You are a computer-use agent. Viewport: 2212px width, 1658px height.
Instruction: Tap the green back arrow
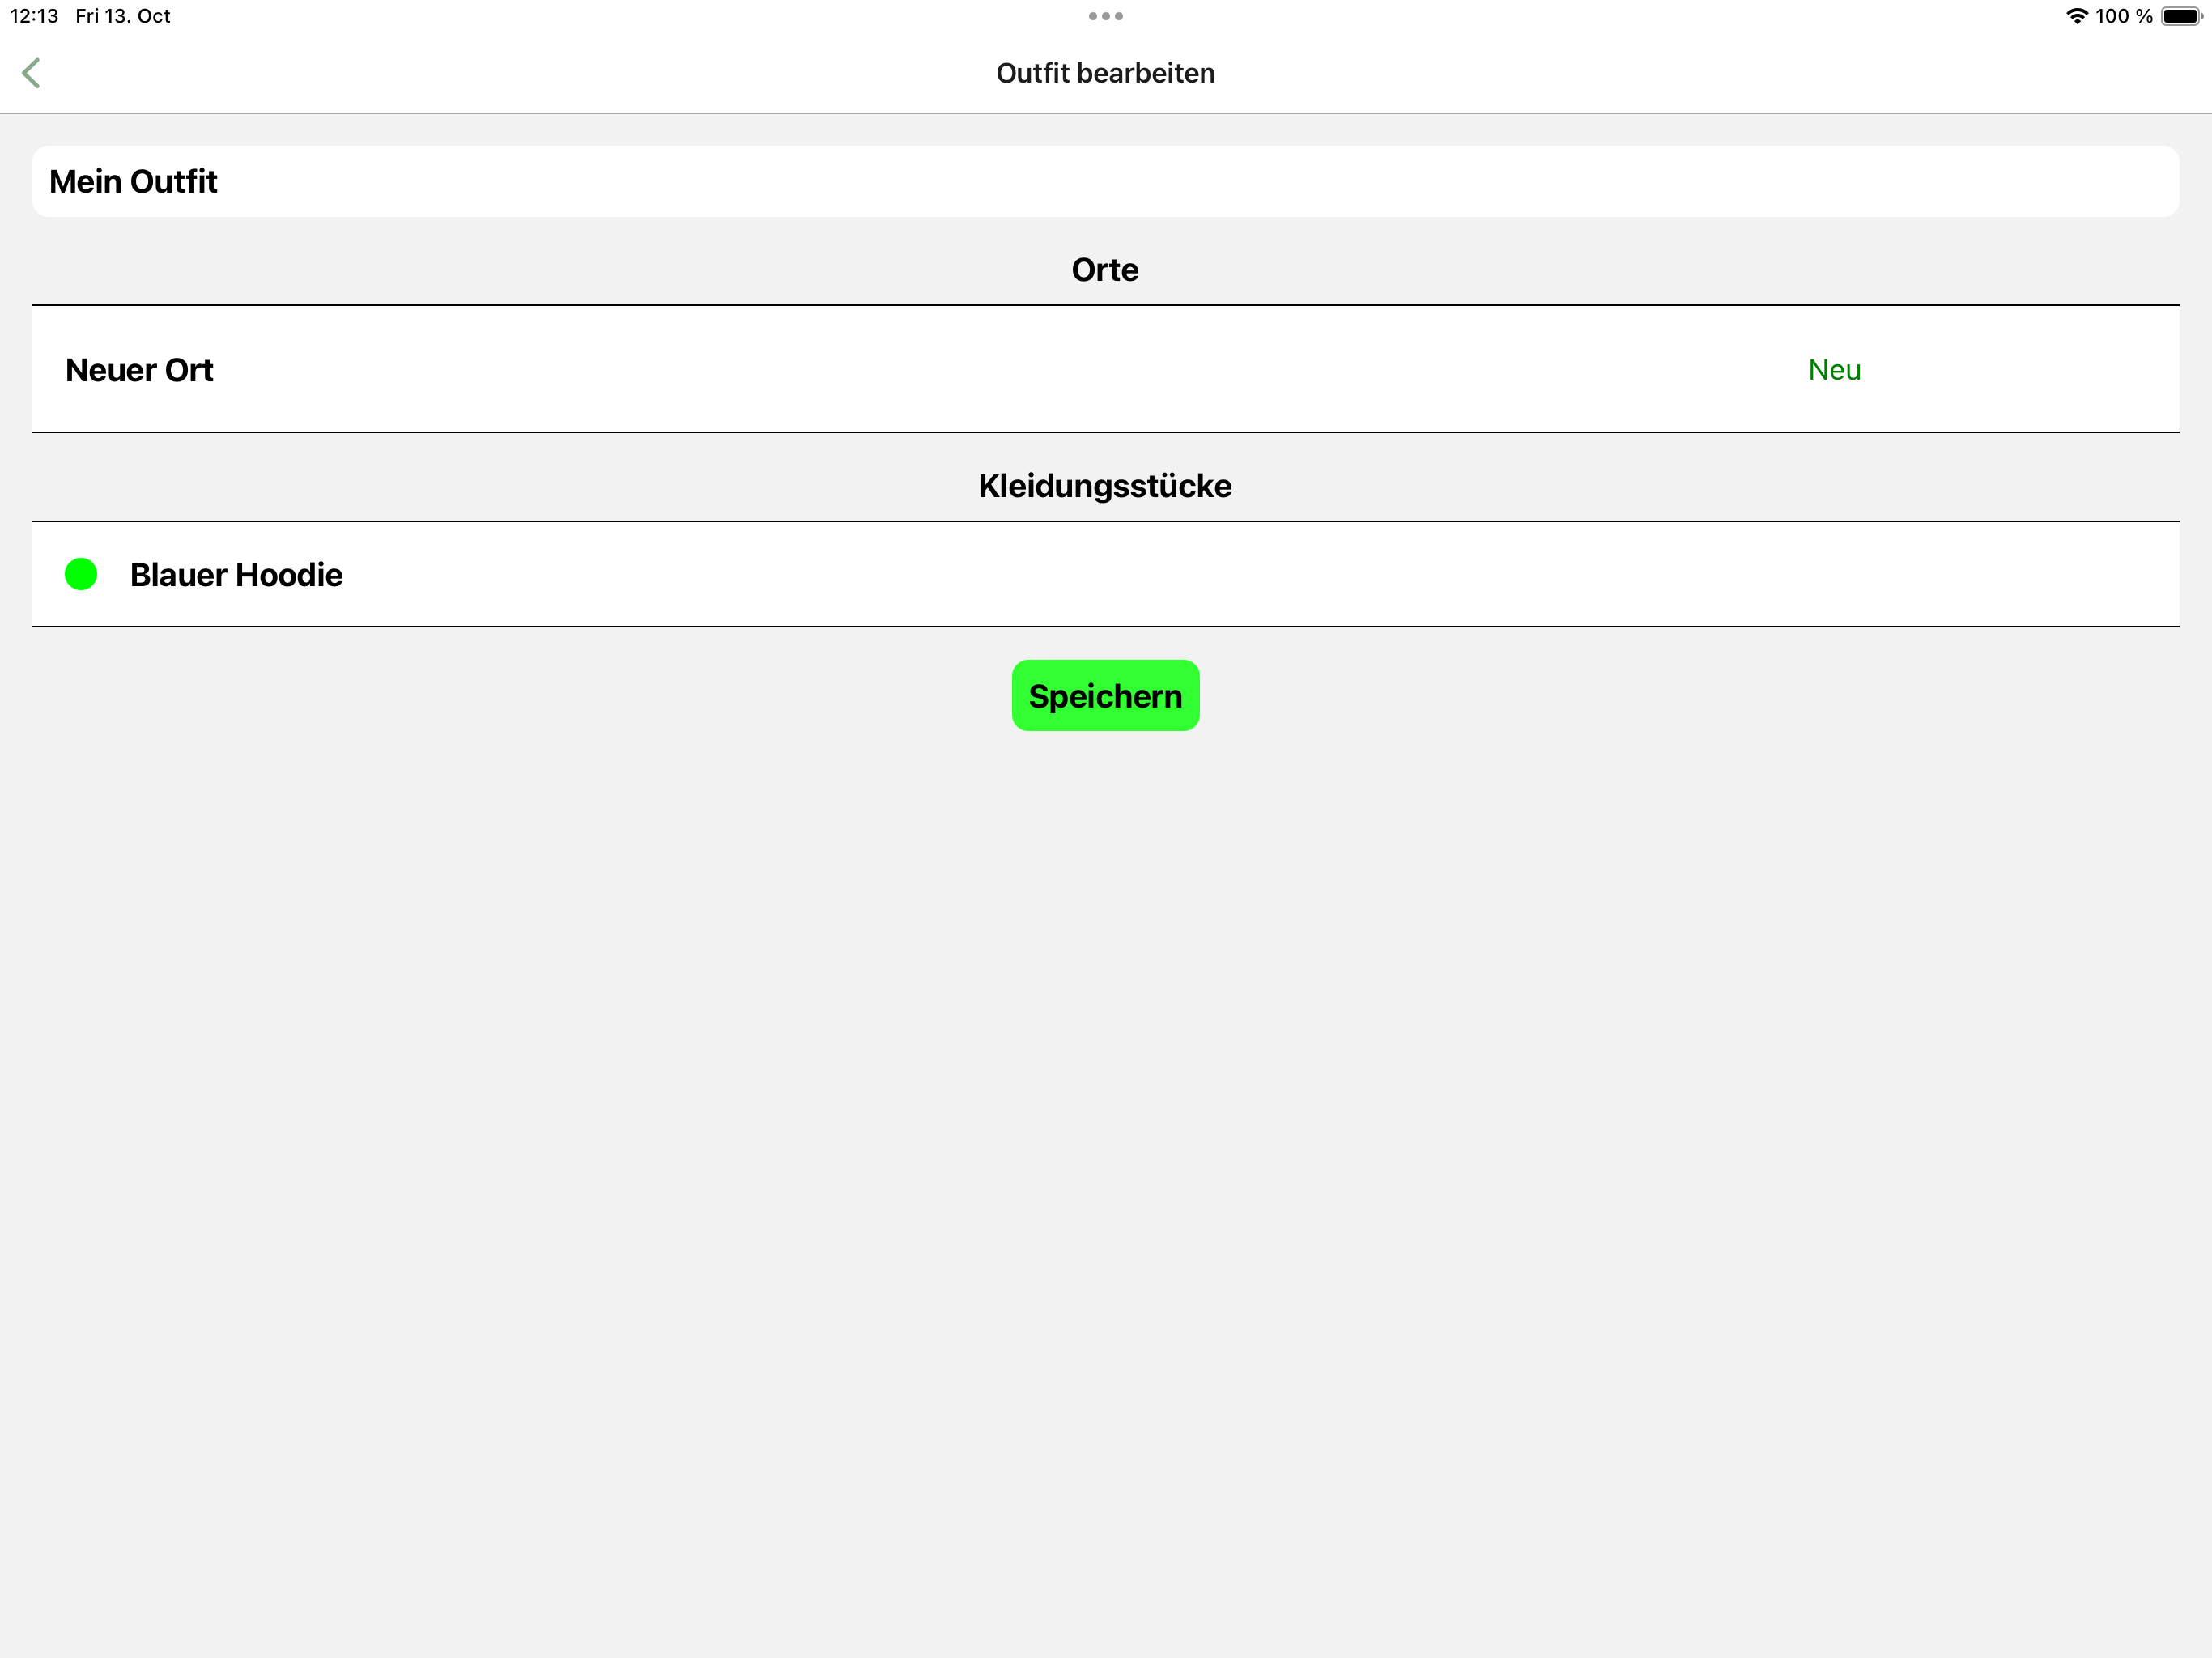point(31,73)
